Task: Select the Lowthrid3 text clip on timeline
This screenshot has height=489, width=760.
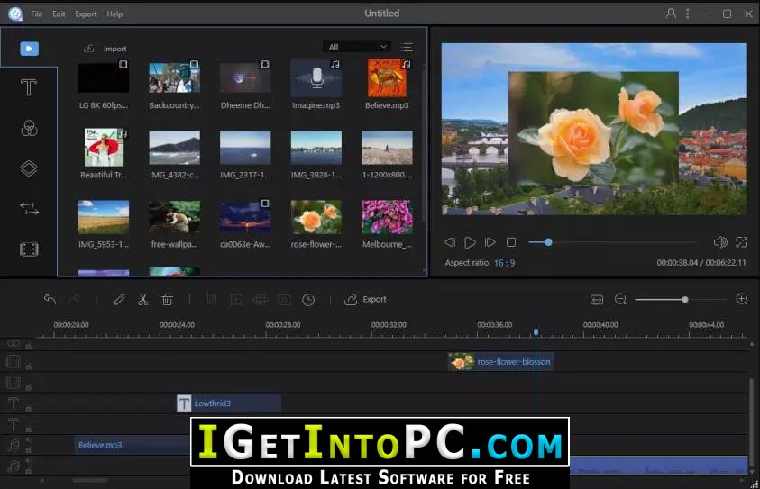Action: (x=229, y=403)
